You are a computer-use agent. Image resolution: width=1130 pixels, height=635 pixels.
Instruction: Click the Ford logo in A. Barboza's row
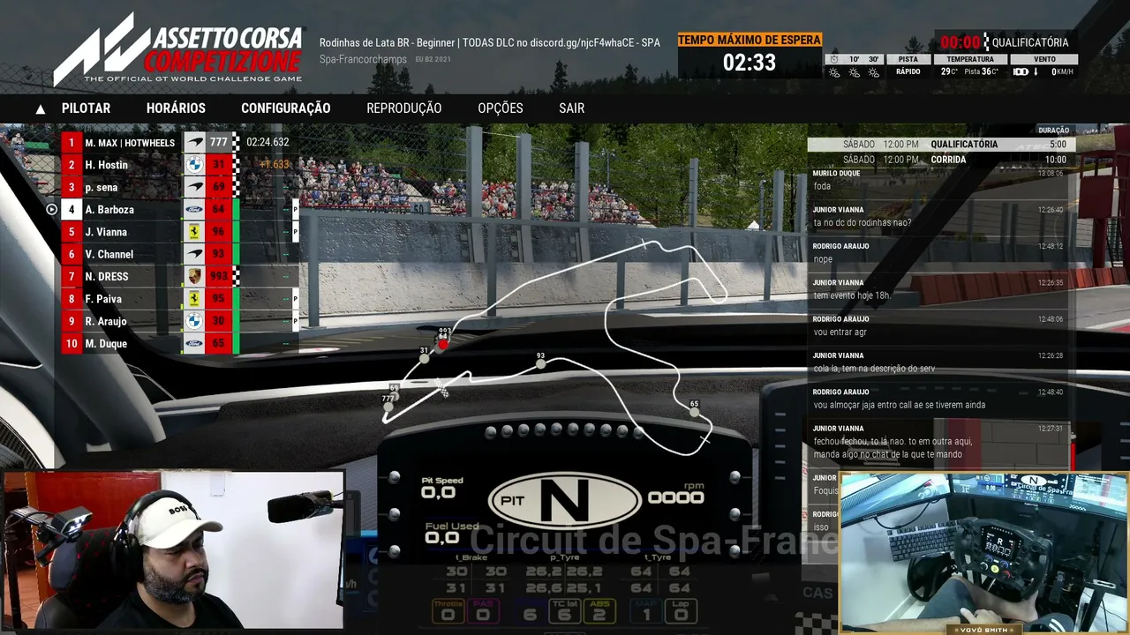194,210
